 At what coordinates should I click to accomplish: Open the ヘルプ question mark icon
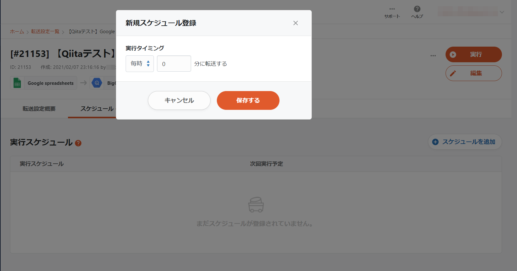[417, 9]
